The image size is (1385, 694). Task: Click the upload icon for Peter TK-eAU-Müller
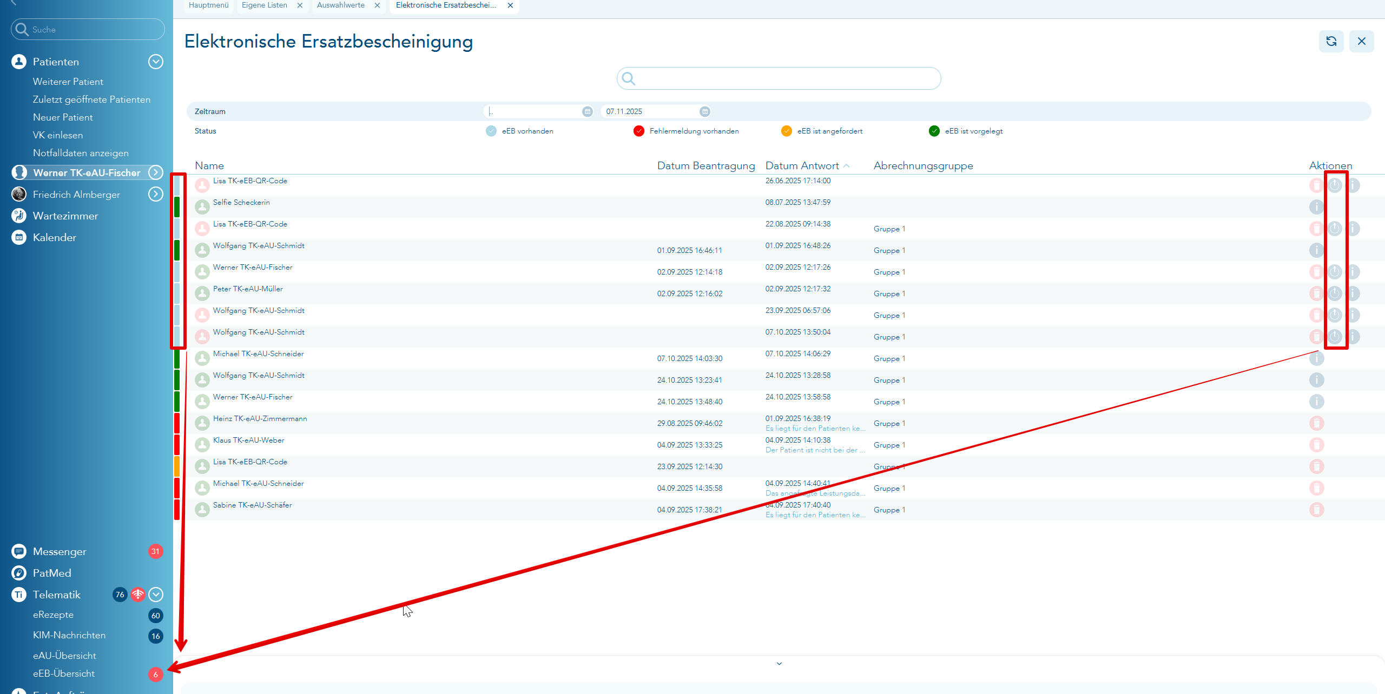click(x=1335, y=293)
